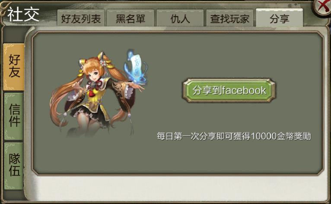Open the 黑名單 blacklist tab

(130, 19)
